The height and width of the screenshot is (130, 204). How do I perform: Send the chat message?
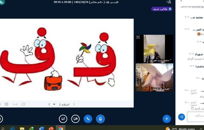tap(181, 117)
